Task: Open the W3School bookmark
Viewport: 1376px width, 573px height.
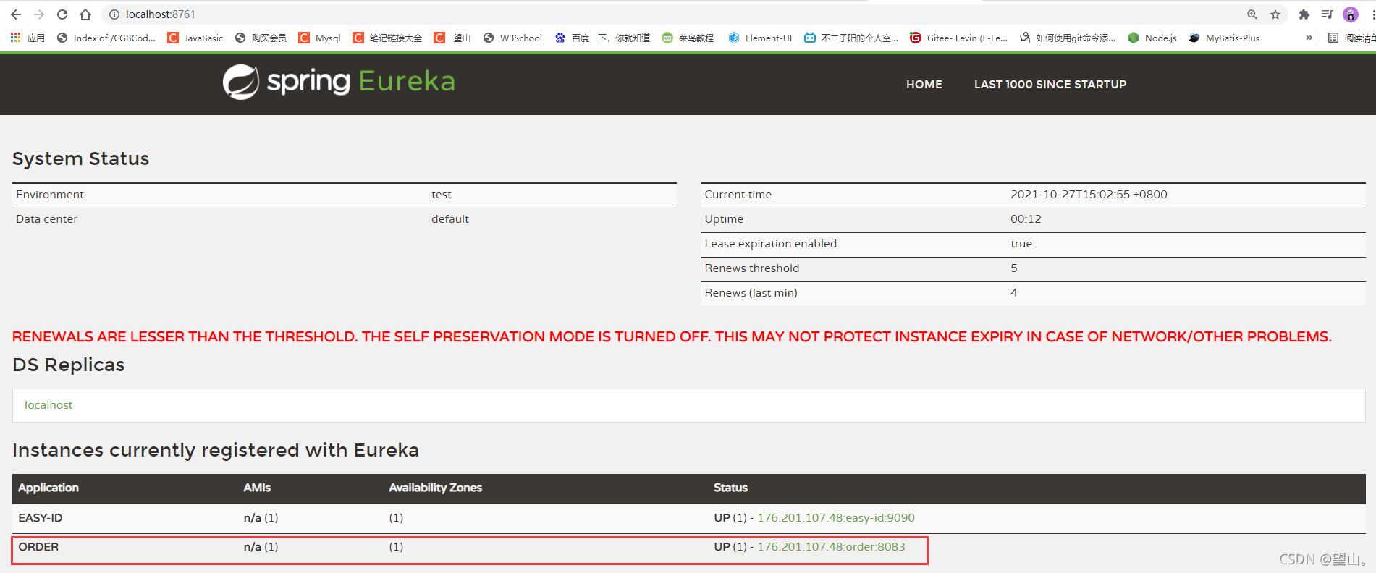Action: (512, 38)
